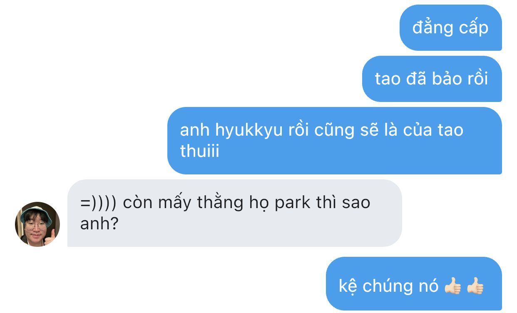Click the word "anh?" in gray bubble

click(x=99, y=224)
